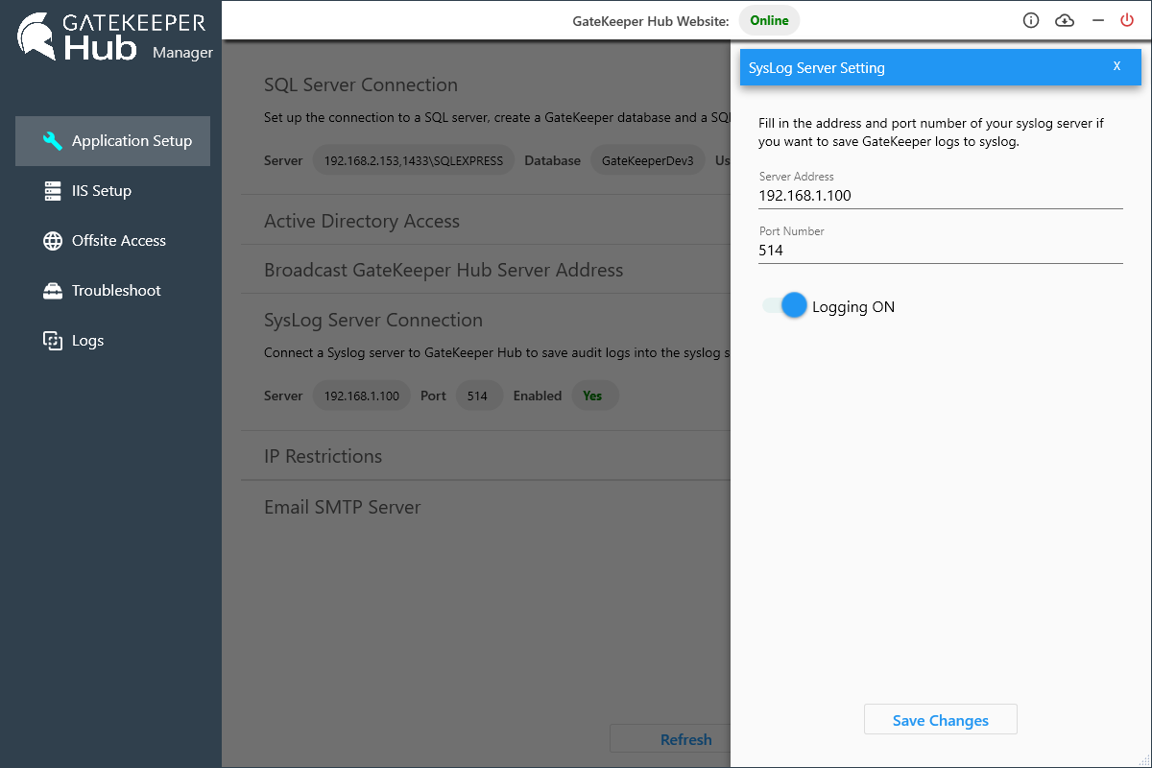Expand the Email SMTP Server section
Screen dimensions: 1152x768
click(x=342, y=507)
